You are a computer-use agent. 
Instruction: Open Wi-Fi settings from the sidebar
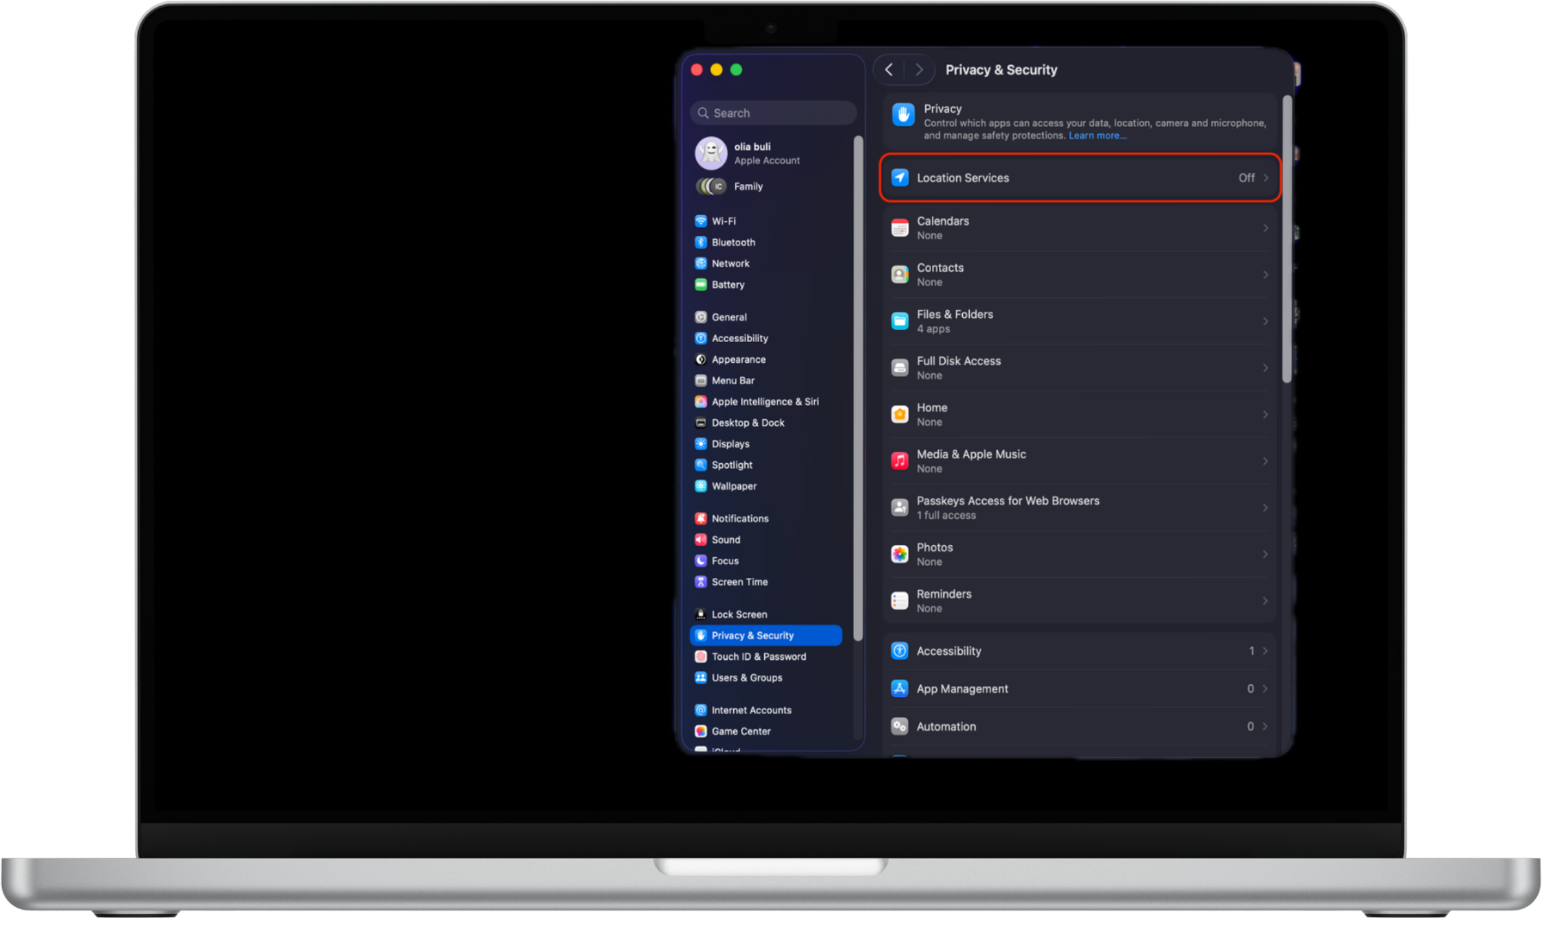(x=723, y=221)
